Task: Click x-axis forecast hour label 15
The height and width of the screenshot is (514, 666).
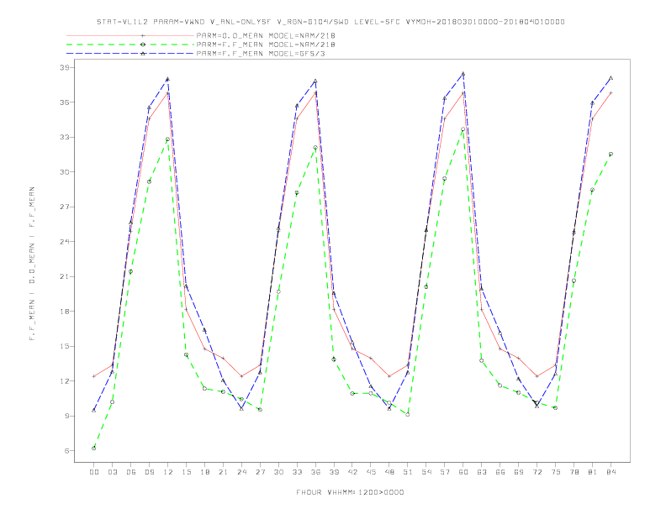Action: click(x=186, y=472)
